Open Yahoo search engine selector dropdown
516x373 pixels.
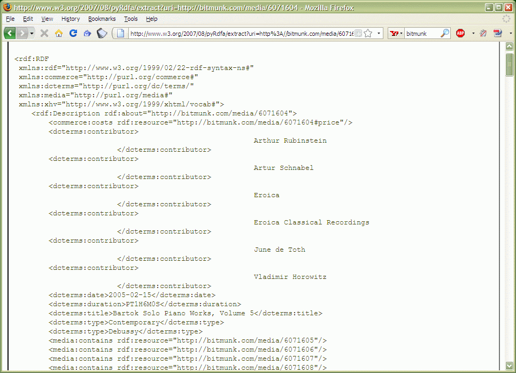click(396, 33)
